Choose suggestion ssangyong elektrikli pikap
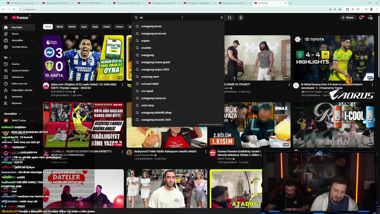380x214 pixels. (x=178, y=113)
